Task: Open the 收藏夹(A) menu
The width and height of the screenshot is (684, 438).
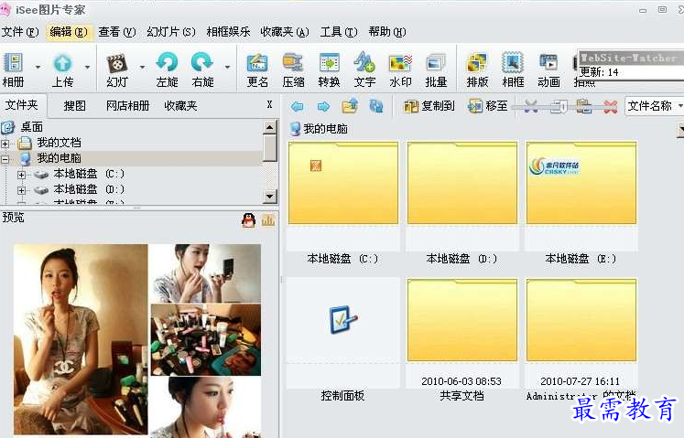Action: click(285, 32)
